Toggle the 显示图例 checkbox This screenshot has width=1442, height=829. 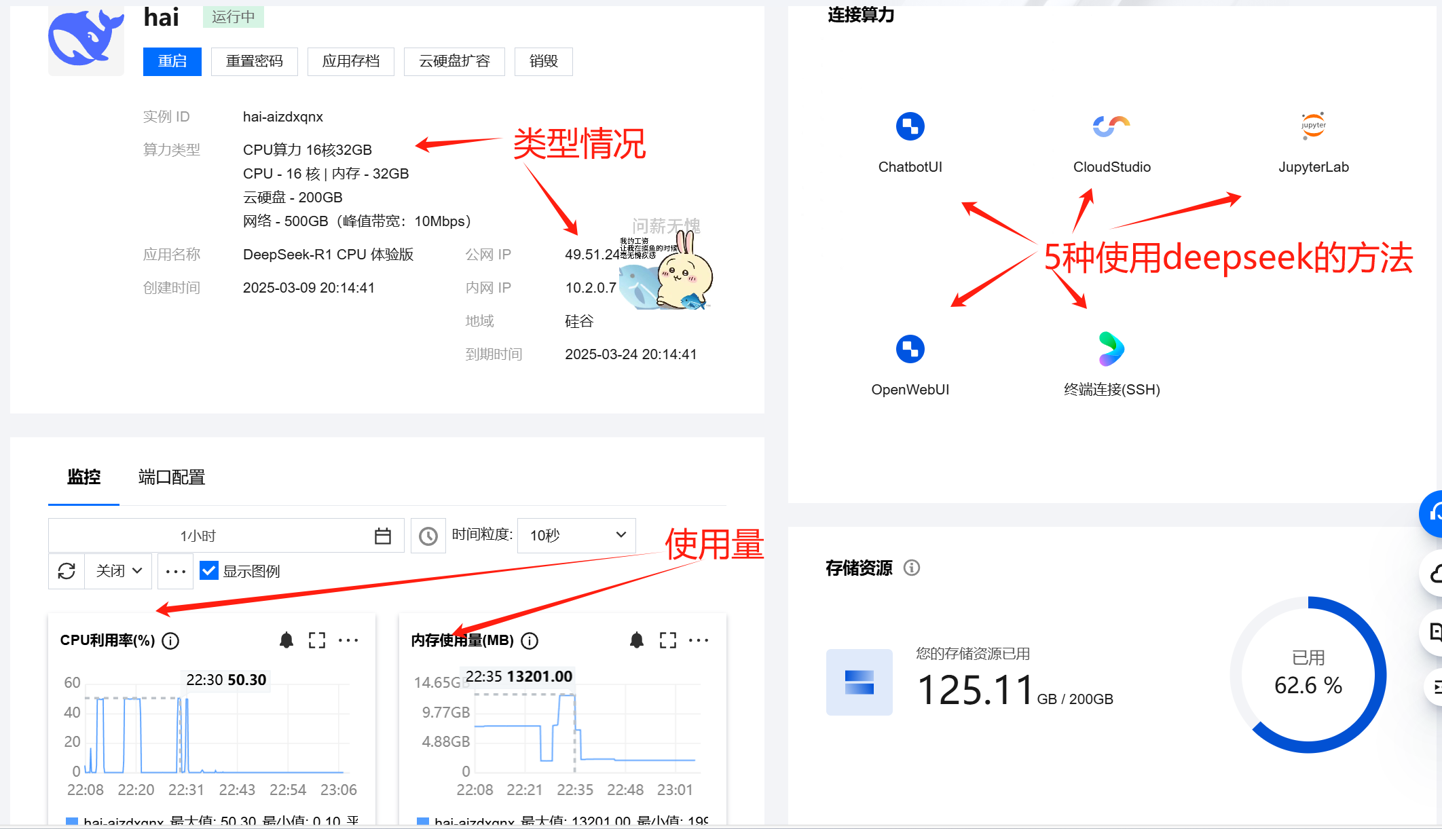(209, 571)
